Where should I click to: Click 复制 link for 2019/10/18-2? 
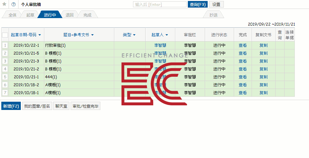[263, 85]
